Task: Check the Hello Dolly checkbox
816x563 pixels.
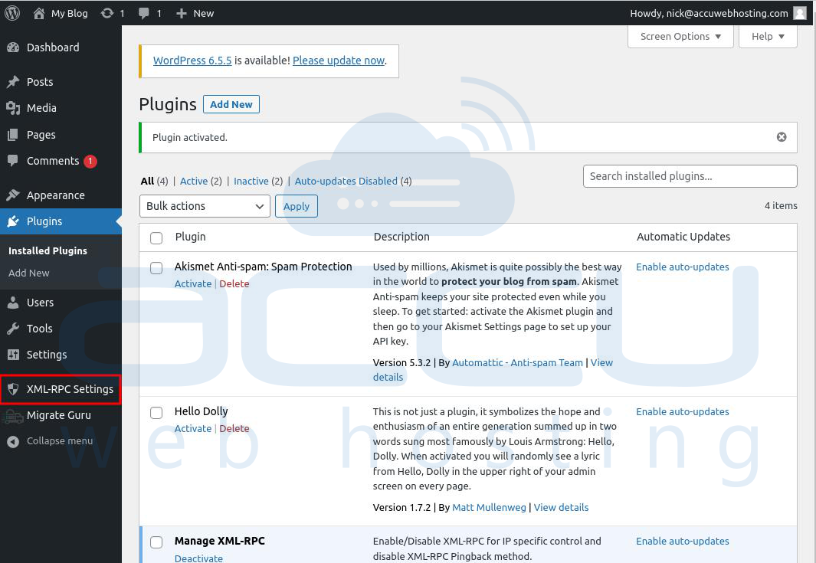Action: (156, 413)
